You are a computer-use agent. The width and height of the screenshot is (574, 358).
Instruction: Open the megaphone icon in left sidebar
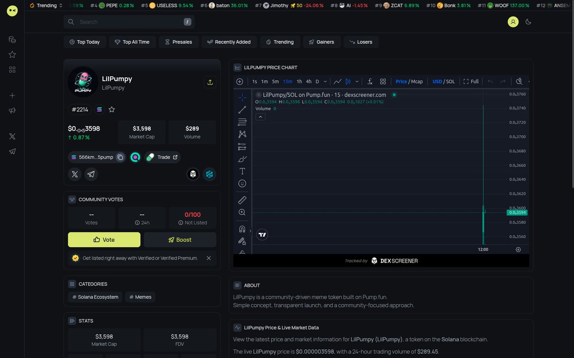[12, 111]
